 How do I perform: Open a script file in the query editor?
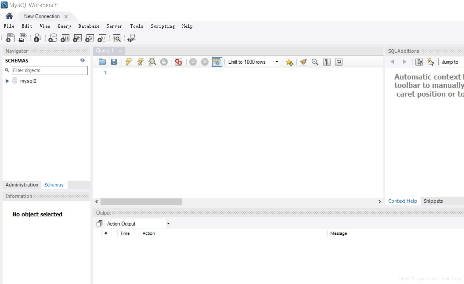point(102,62)
